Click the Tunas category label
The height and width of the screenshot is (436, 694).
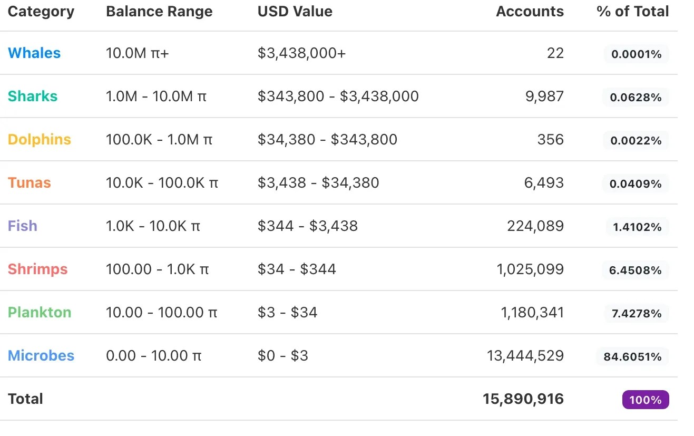click(x=30, y=183)
